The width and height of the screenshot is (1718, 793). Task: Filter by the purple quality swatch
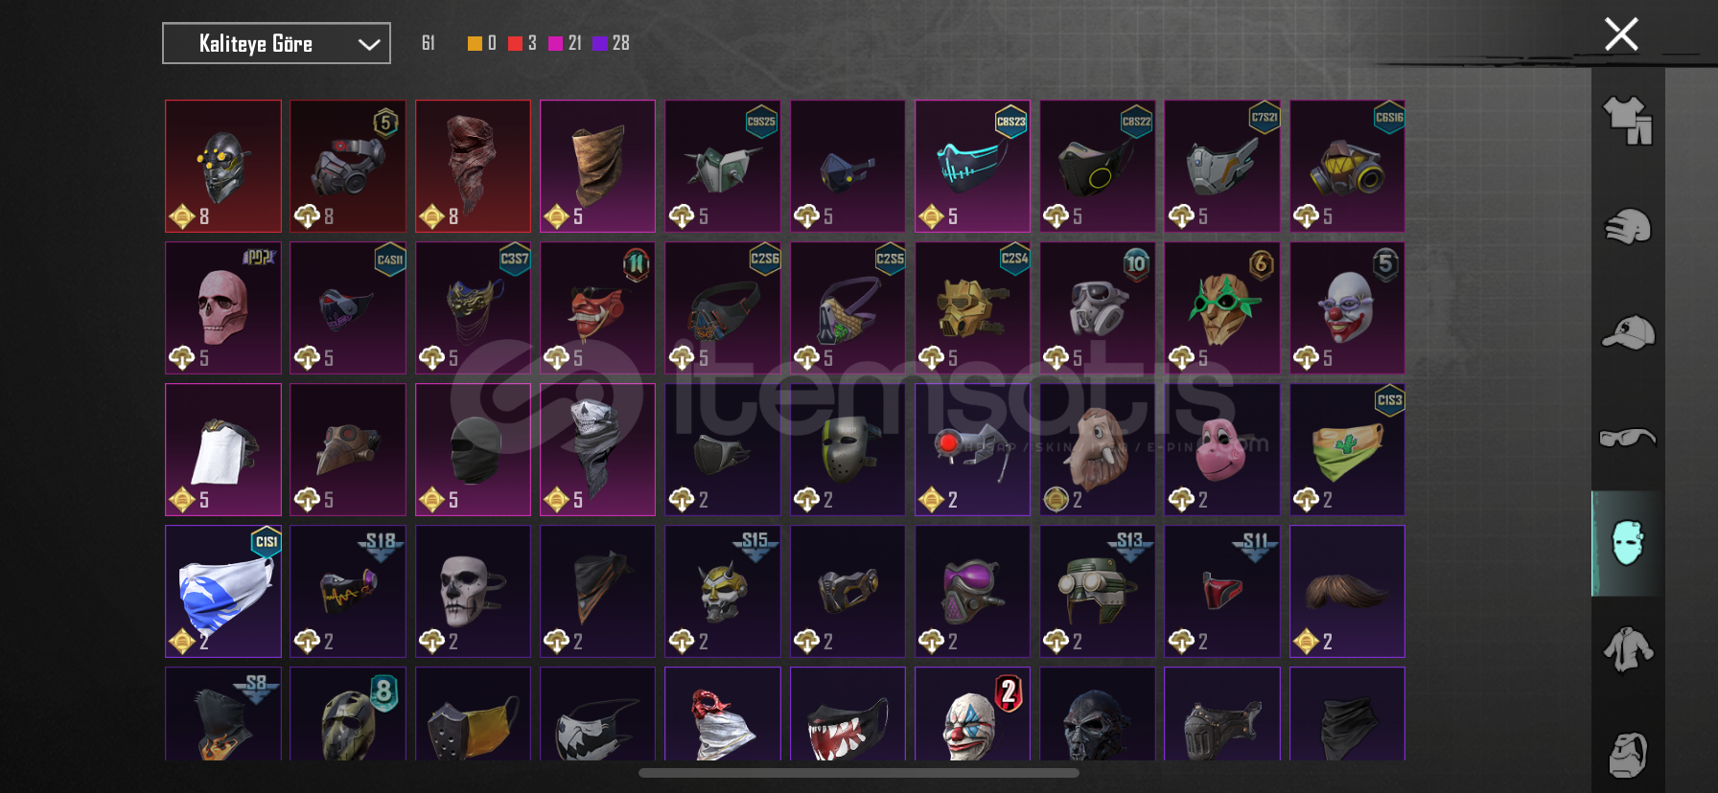[599, 43]
